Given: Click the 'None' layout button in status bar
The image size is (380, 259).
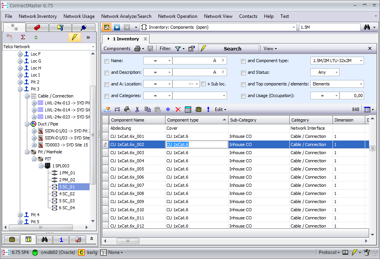Looking at the screenshot, I should point(112,252).
